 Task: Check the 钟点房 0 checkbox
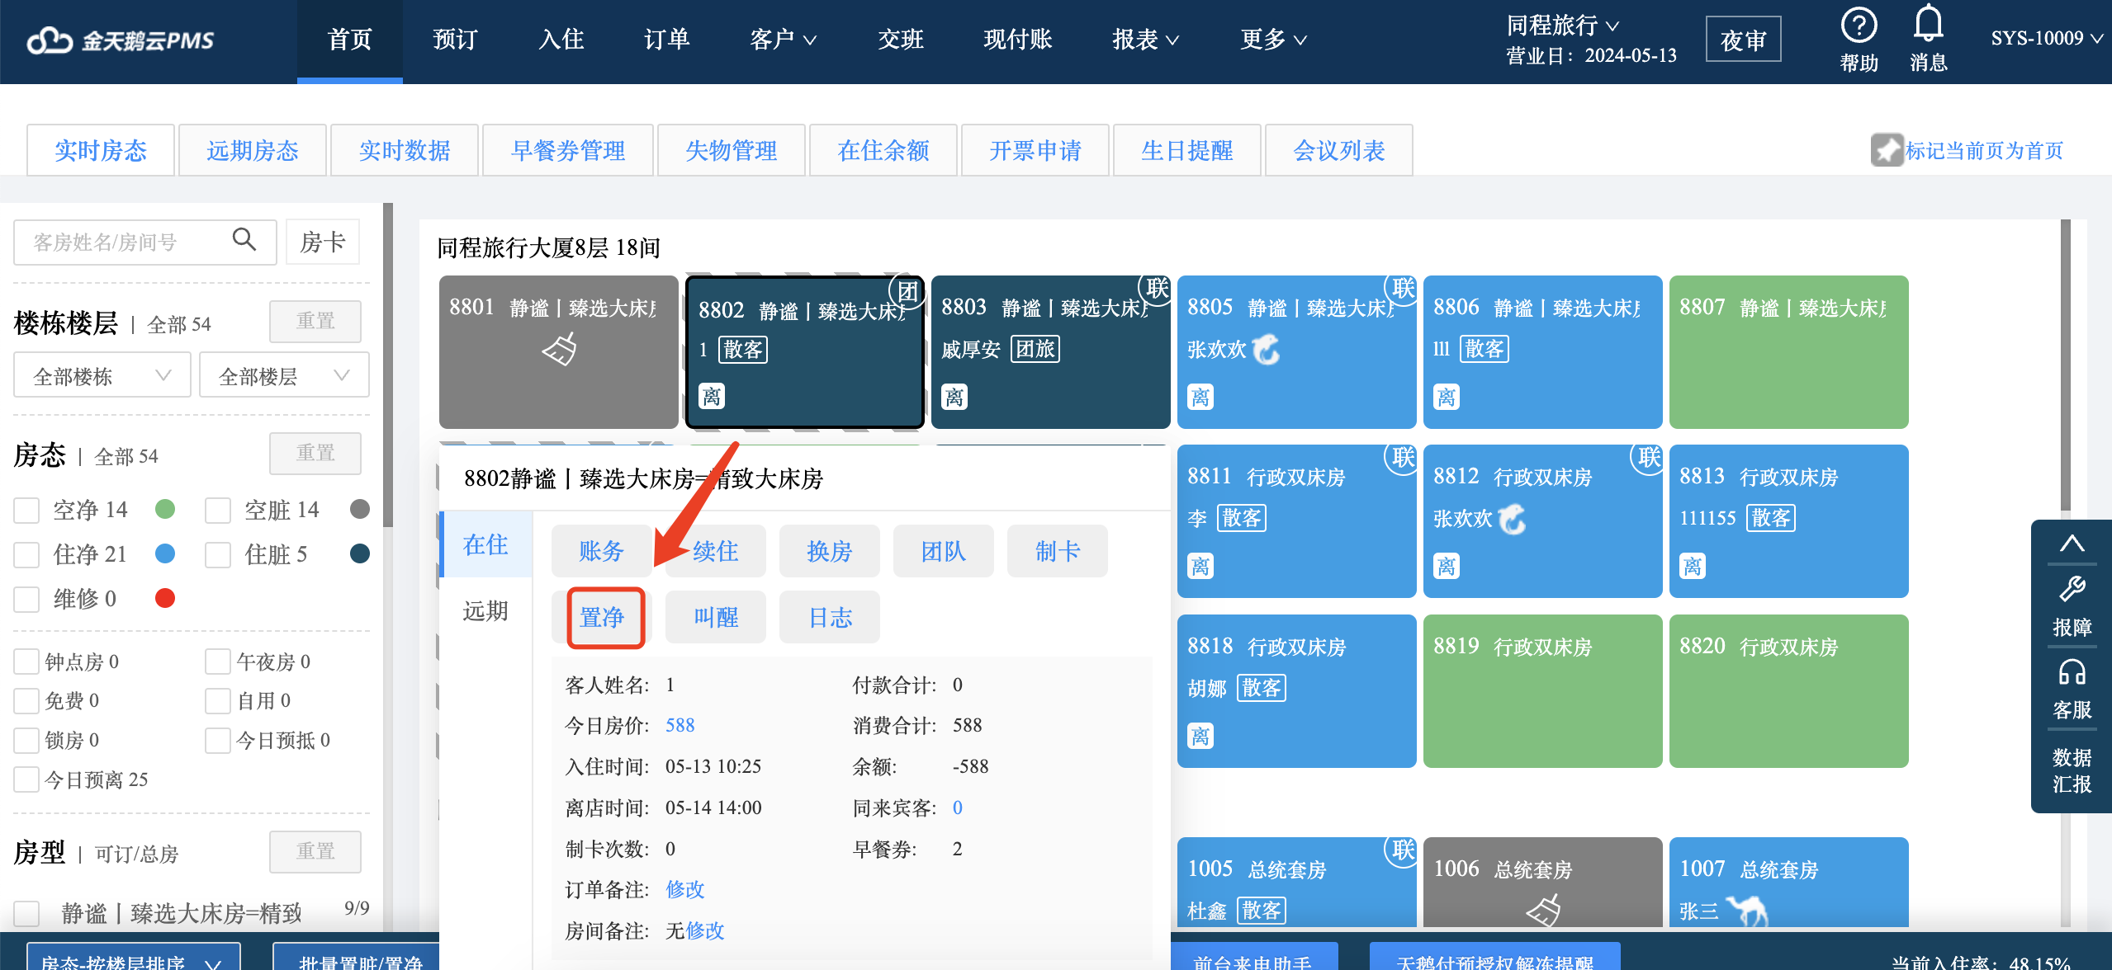[26, 662]
